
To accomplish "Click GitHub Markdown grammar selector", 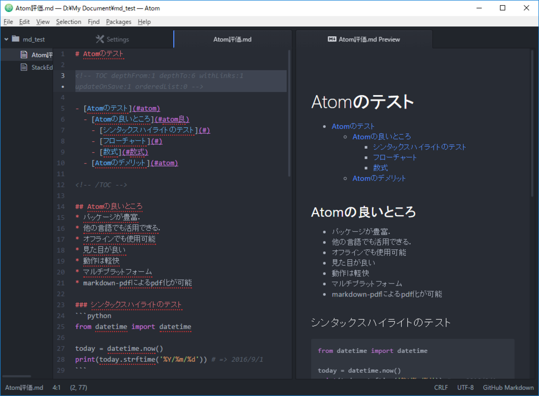I will click(508, 388).
